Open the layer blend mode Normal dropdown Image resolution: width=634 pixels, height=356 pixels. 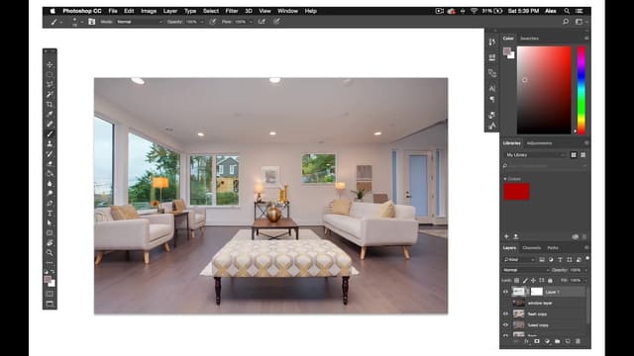(525, 270)
